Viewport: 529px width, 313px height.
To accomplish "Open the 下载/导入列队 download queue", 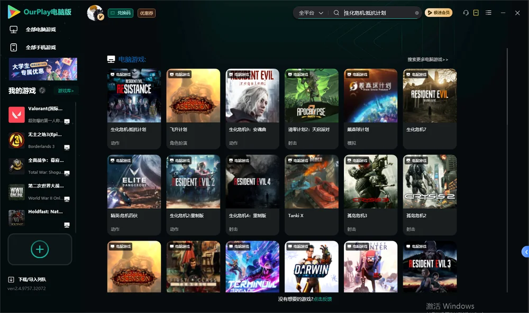I will (x=27, y=279).
